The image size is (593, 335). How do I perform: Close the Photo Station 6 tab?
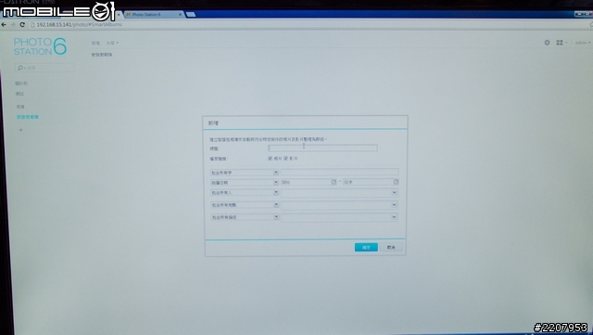(180, 15)
